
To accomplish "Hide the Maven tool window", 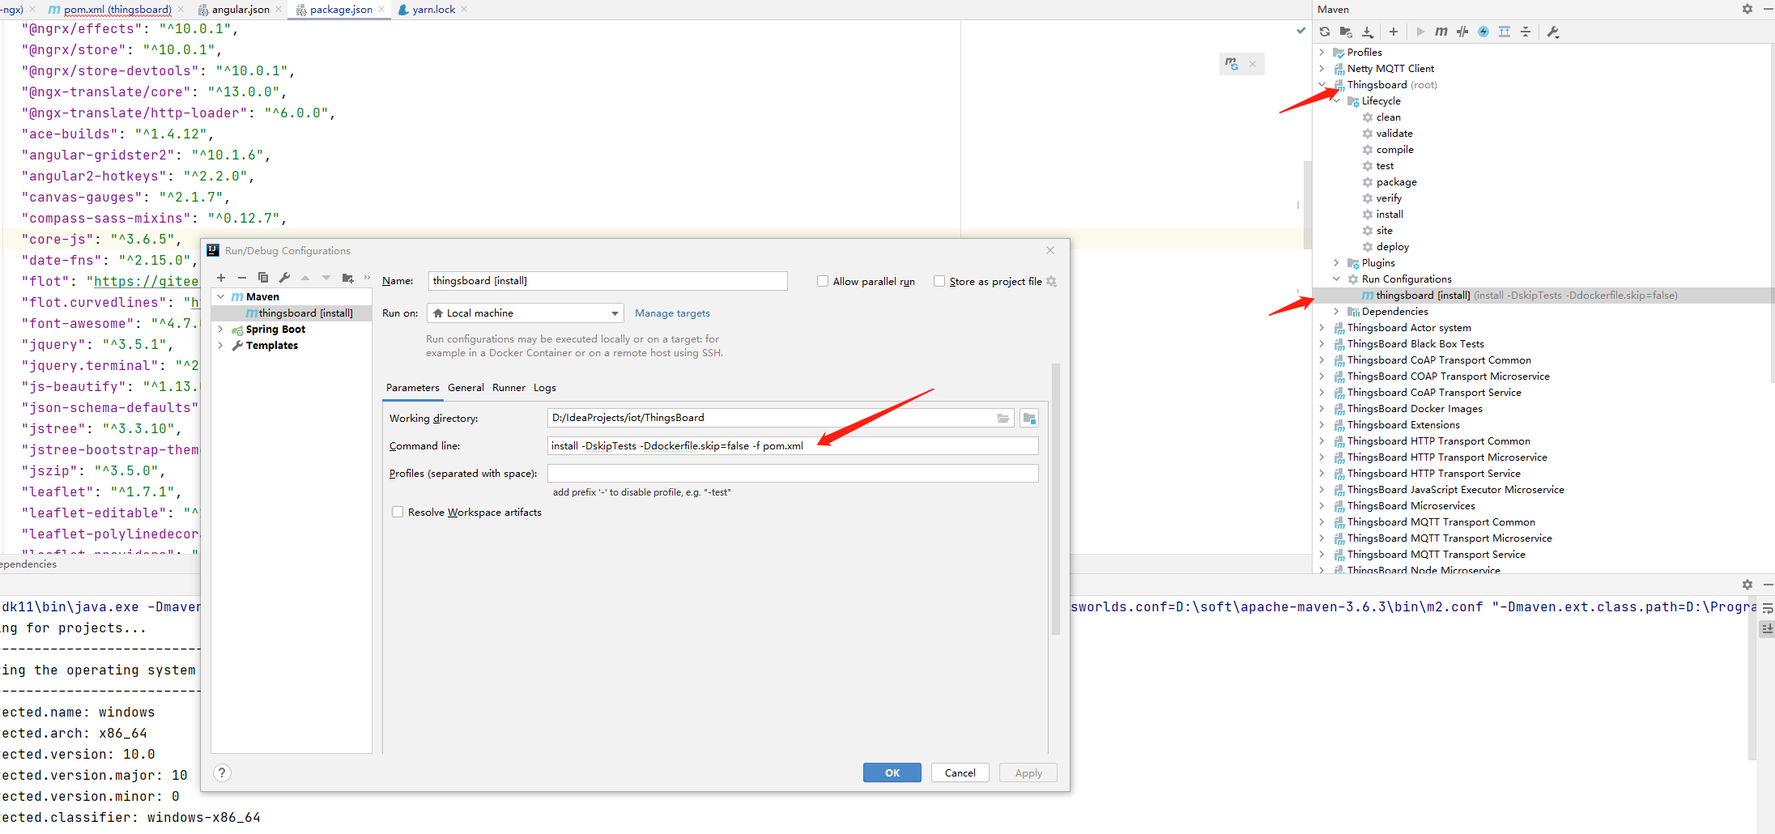I will click(x=1769, y=9).
